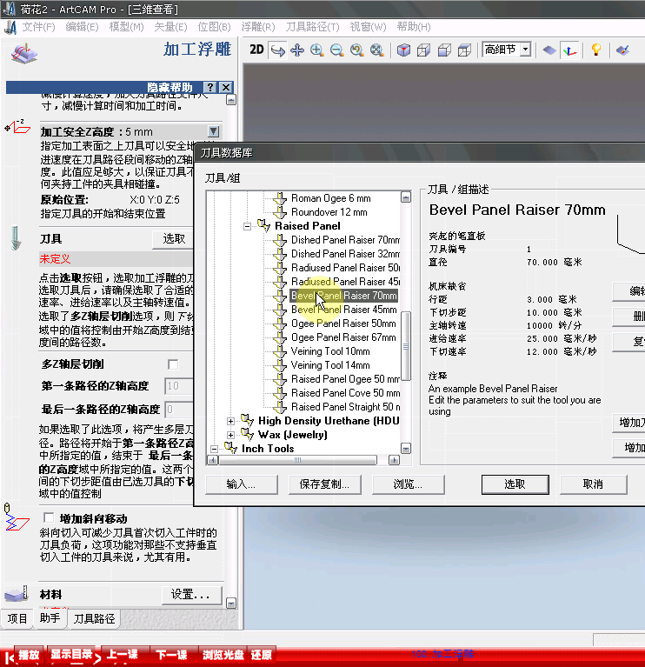Select Dished Panel Raiser 70mm tool
Image resolution: width=645 pixels, height=667 pixels.
pos(344,240)
